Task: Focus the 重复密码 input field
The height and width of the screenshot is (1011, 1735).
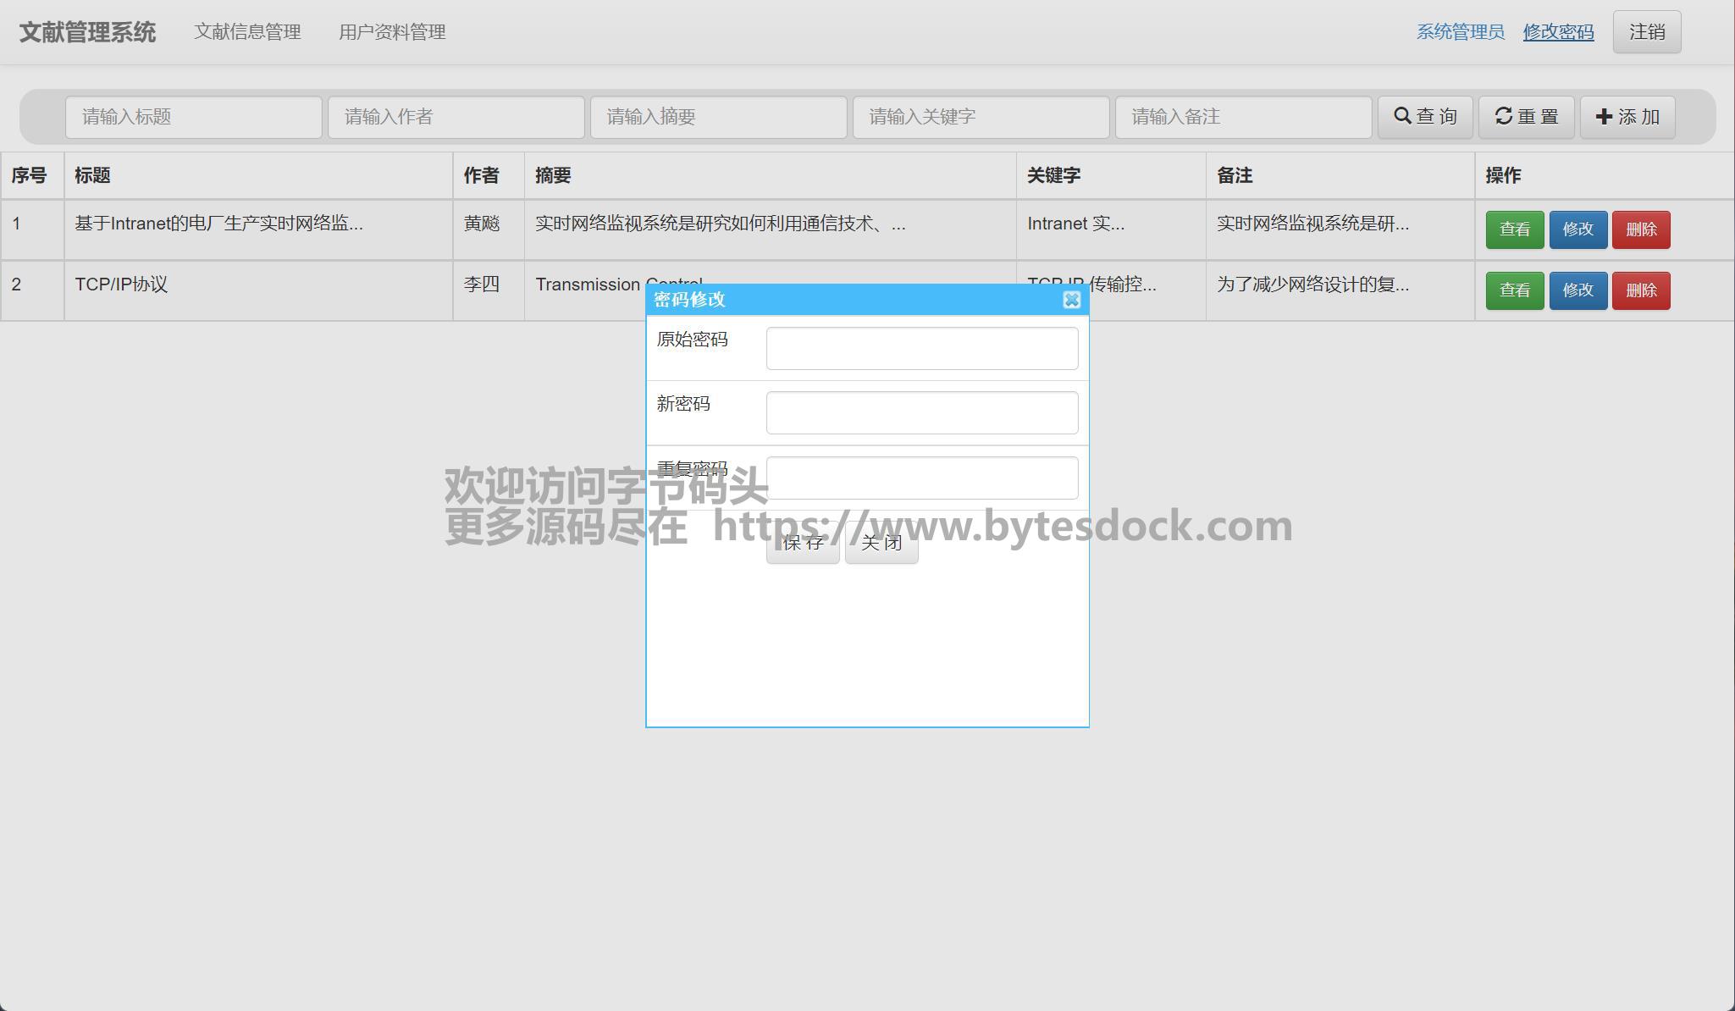Action: click(921, 478)
